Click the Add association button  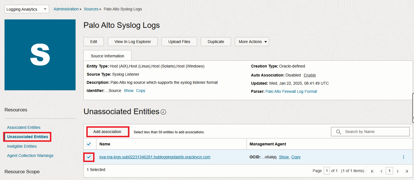(107, 132)
